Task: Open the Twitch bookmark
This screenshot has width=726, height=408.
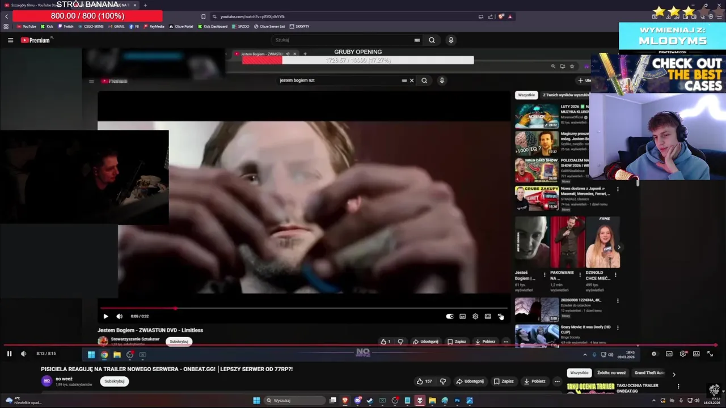Action: point(65,26)
